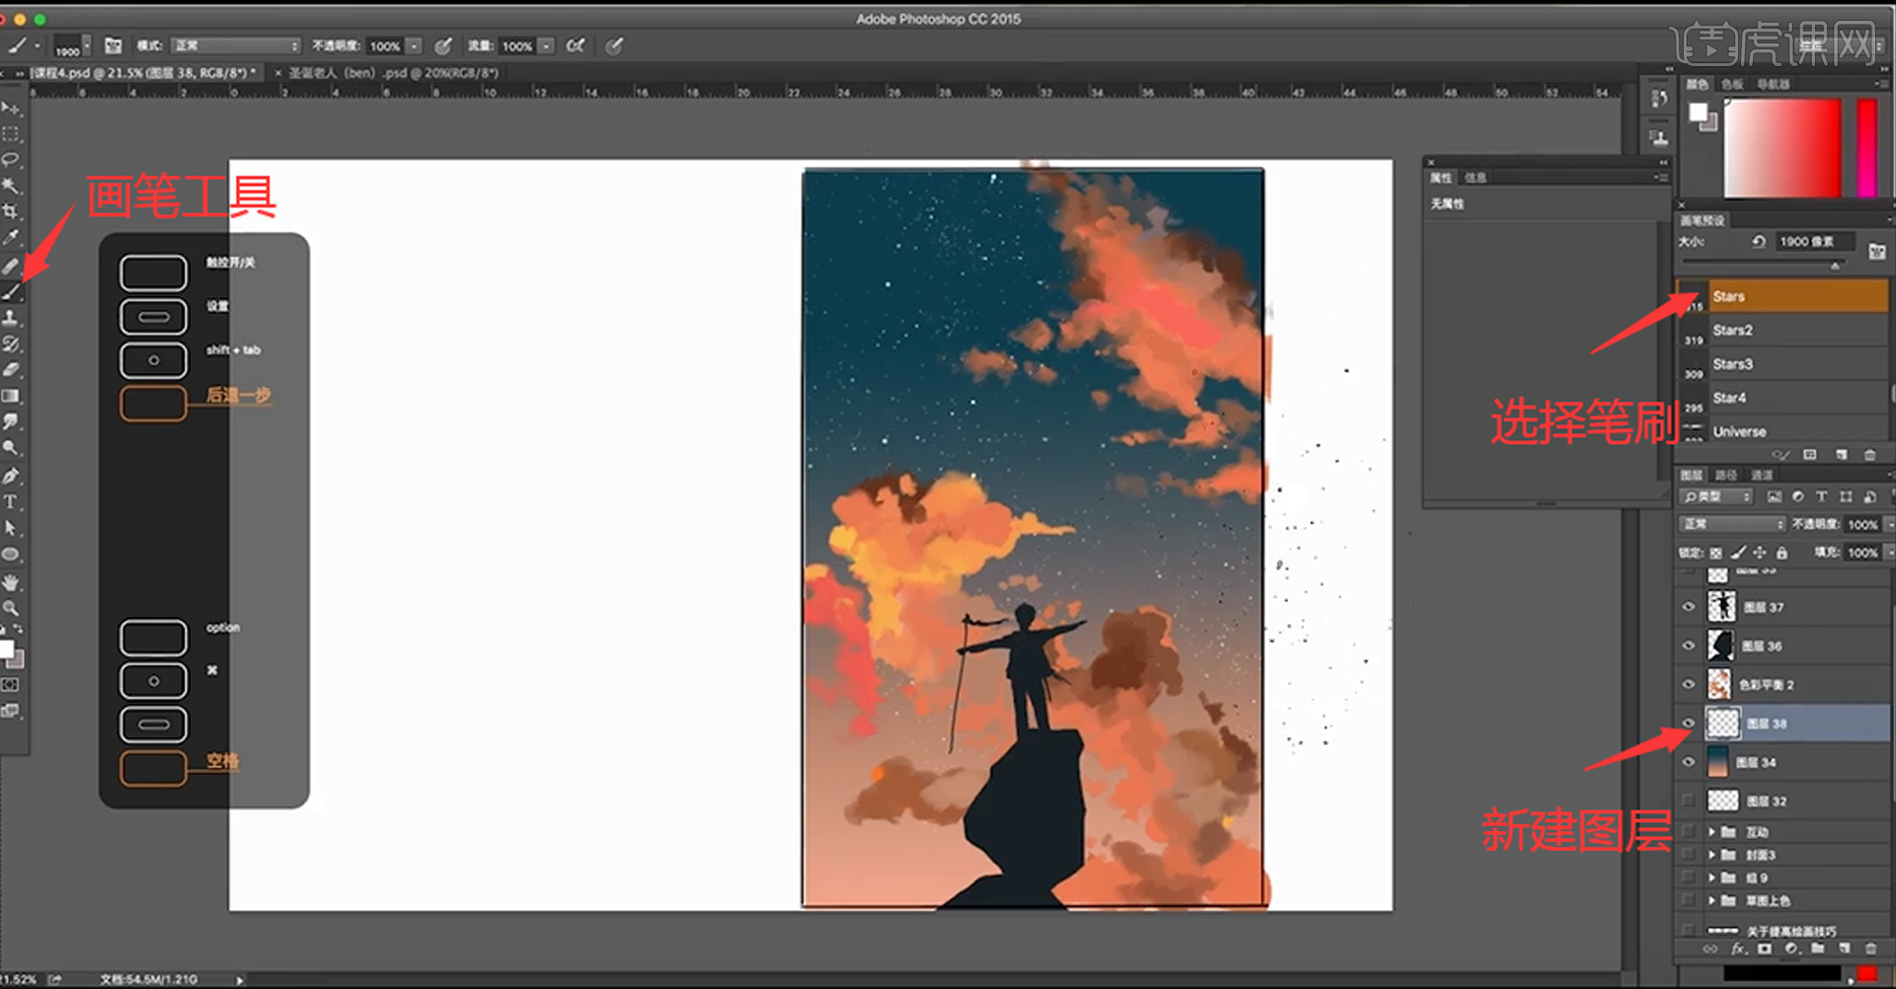
Task: Pick a color in the red color field
Action: (x=1782, y=148)
